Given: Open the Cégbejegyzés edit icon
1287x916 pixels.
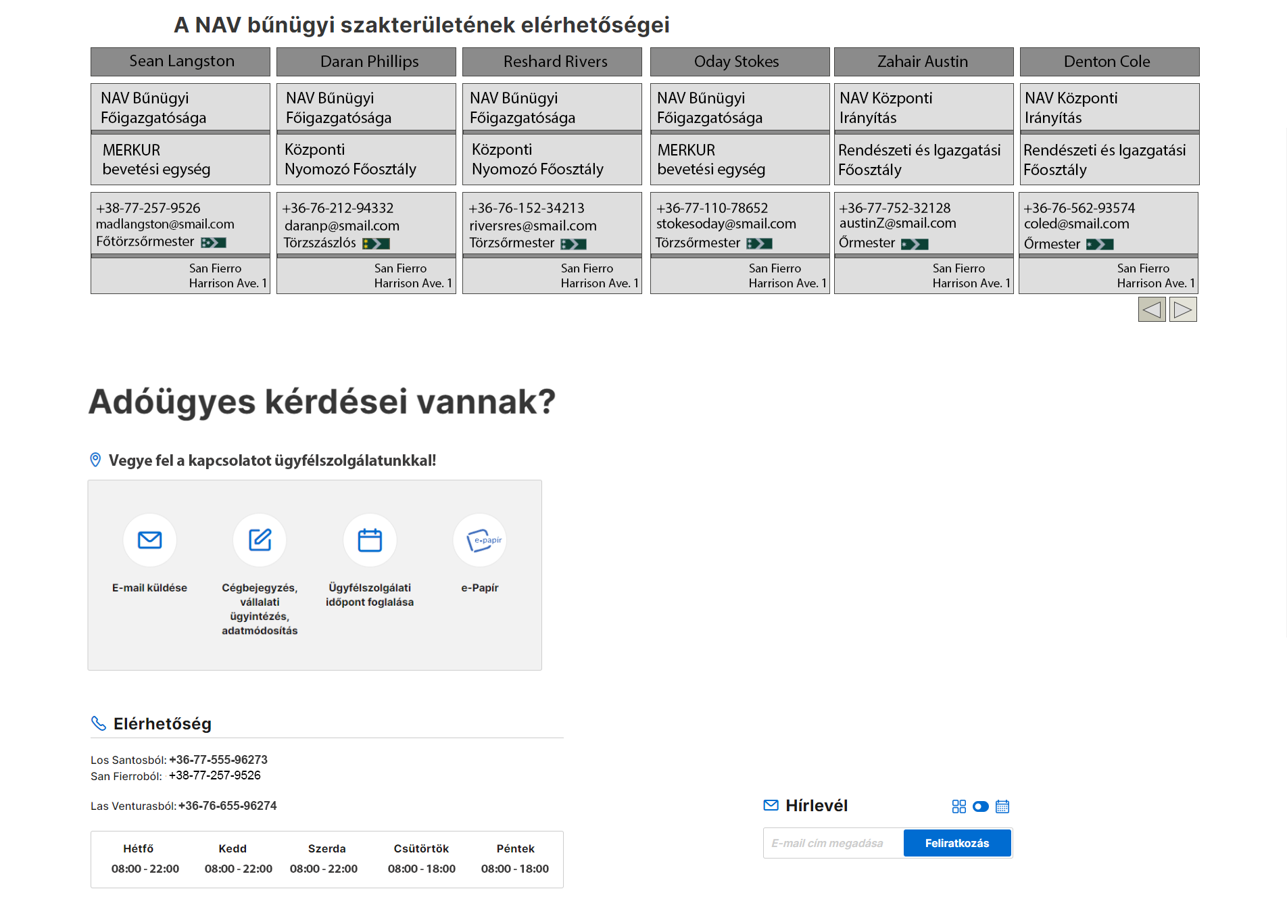Looking at the screenshot, I should coord(260,539).
